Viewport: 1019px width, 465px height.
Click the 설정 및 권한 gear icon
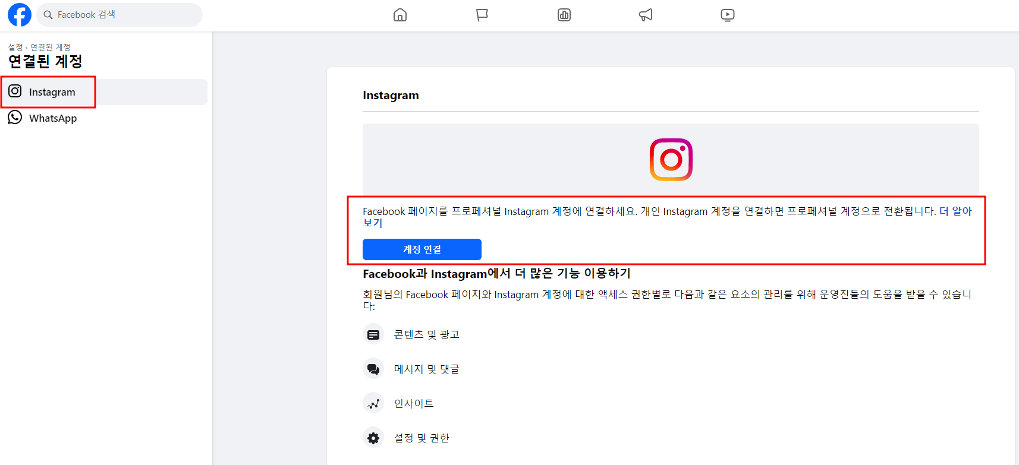tap(373, 438)
